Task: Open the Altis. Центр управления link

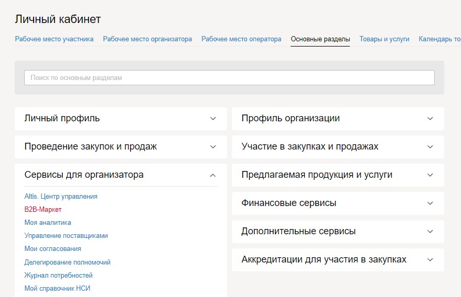Action: point(61,197)
